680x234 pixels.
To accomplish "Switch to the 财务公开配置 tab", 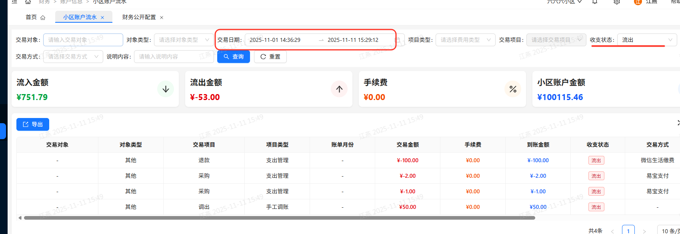I will coord(139,17).
